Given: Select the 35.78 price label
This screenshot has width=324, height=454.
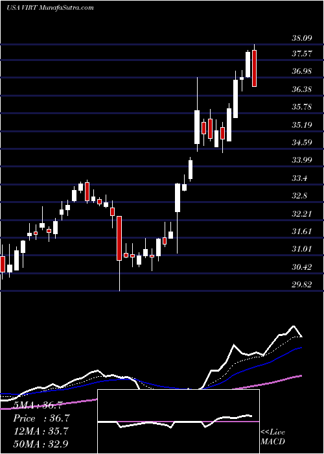Looking at the screenshot, I should (x=301, y=107).
